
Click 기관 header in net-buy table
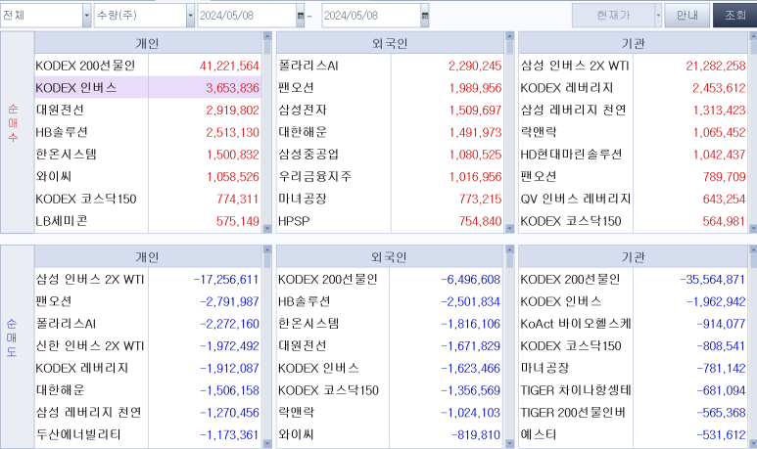point(634,43)
